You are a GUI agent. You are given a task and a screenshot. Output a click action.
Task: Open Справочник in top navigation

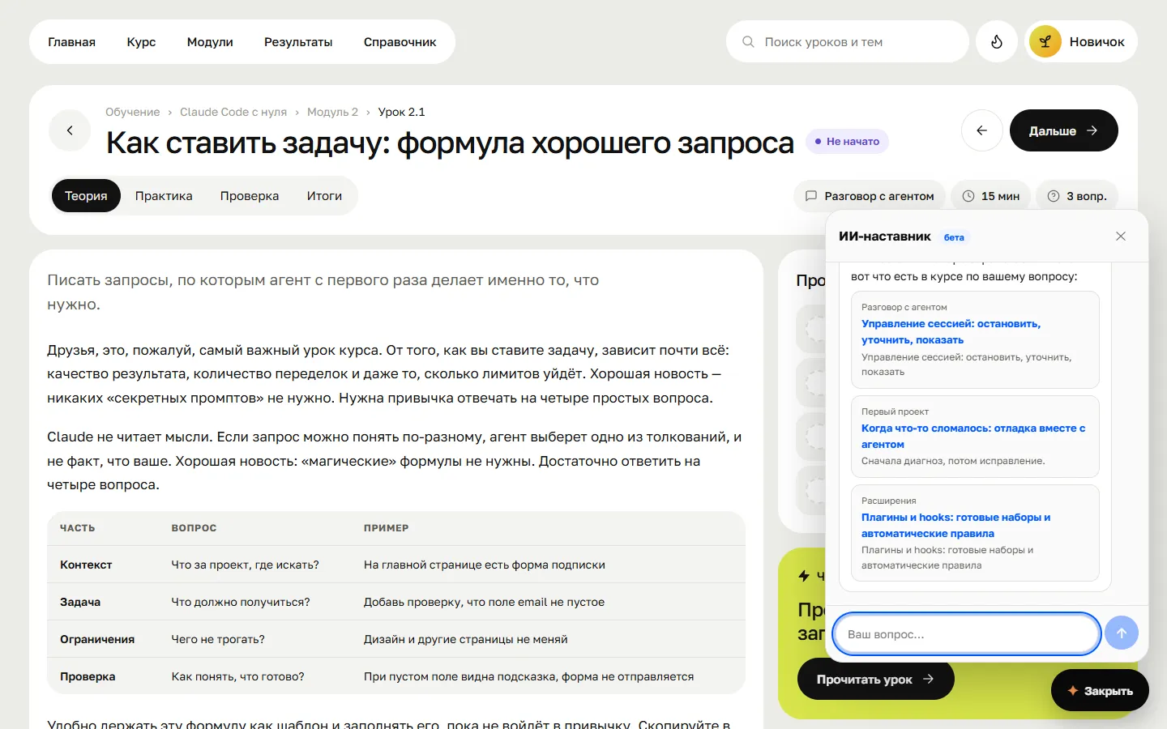tap(400, 42)
